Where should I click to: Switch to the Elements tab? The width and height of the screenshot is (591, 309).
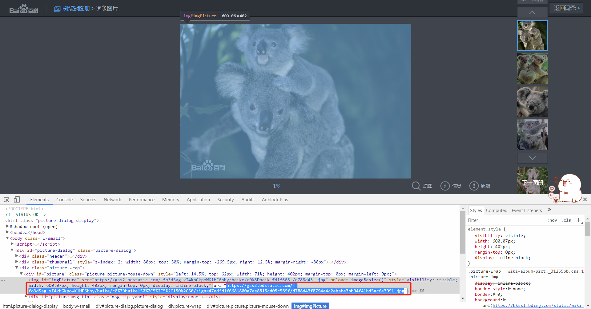[x=39, y=200]
